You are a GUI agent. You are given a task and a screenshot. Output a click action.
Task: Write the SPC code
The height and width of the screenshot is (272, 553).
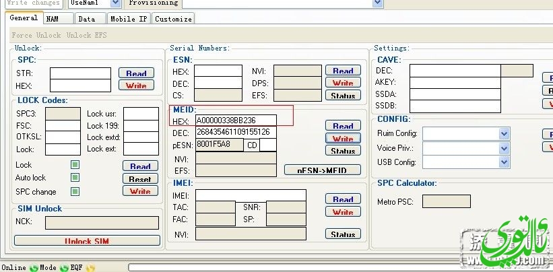click(x=136, y=85)
